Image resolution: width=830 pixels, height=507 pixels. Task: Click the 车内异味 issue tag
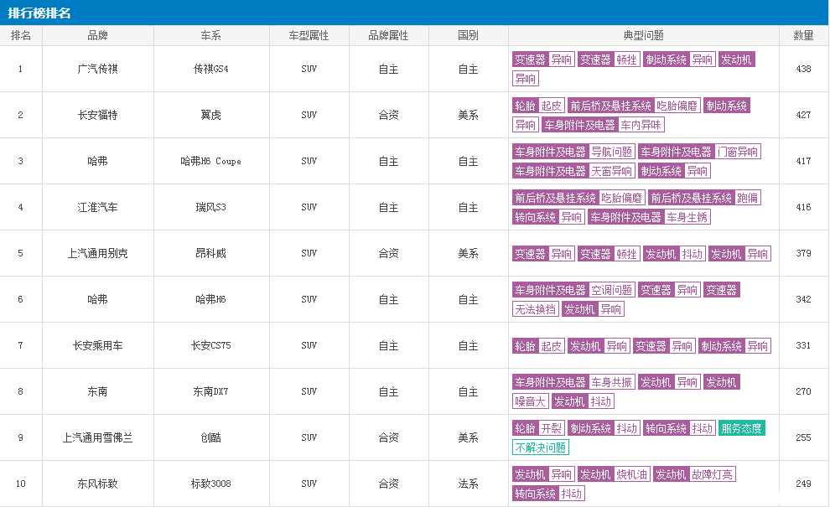coord(641,125)
